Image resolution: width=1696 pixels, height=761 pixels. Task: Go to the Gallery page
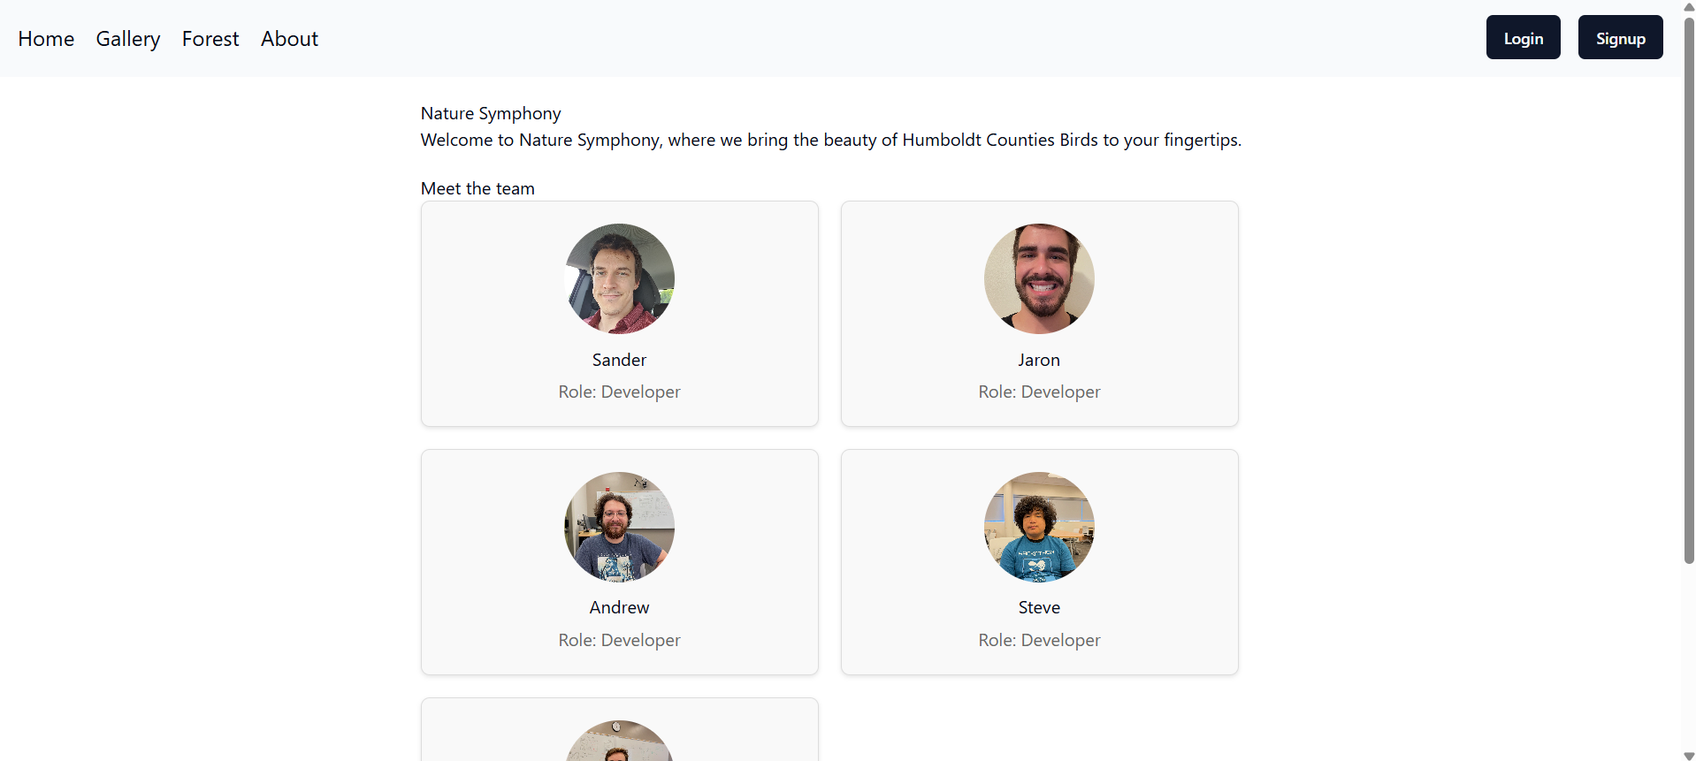[x=128, y=39]
